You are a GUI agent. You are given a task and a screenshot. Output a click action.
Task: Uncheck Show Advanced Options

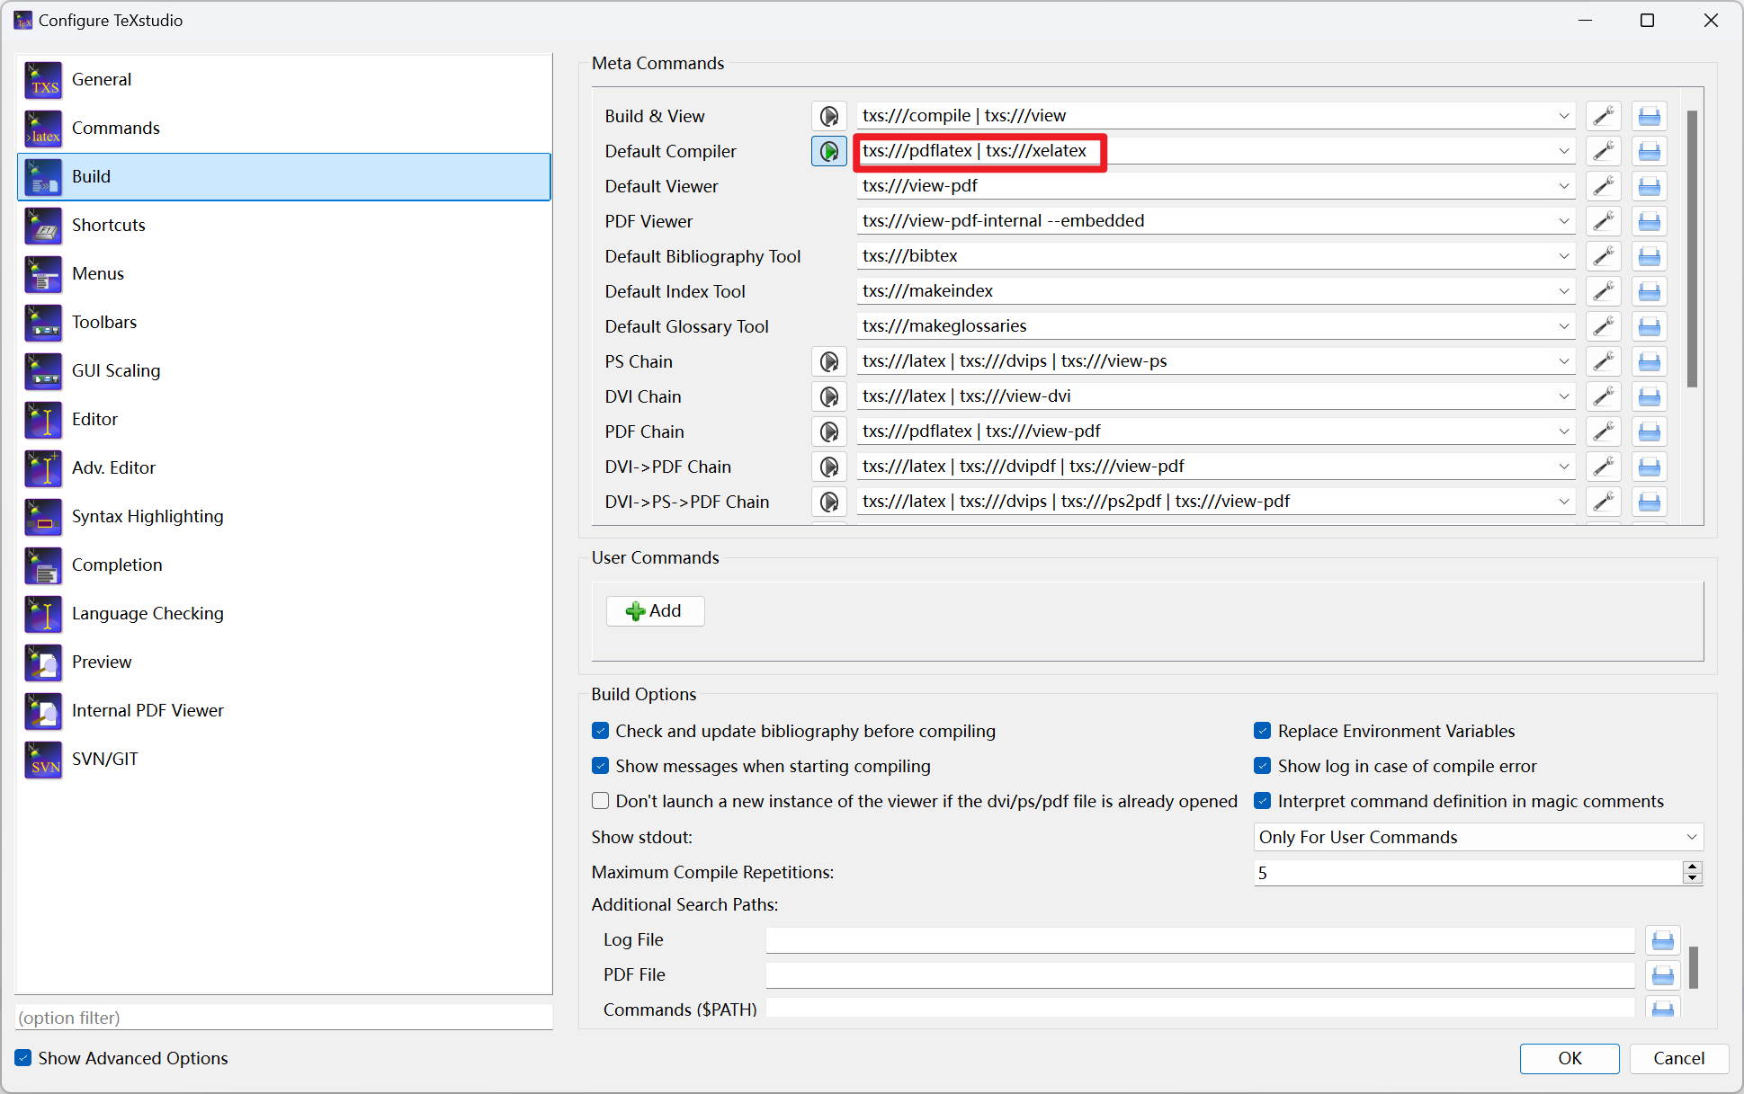click(23, 1058)
